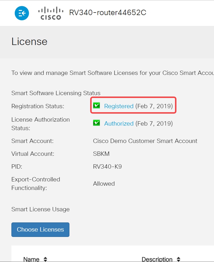Click the green checkmark beside Authorization Status
Screen dimensions: 214x262
point(97,123)
